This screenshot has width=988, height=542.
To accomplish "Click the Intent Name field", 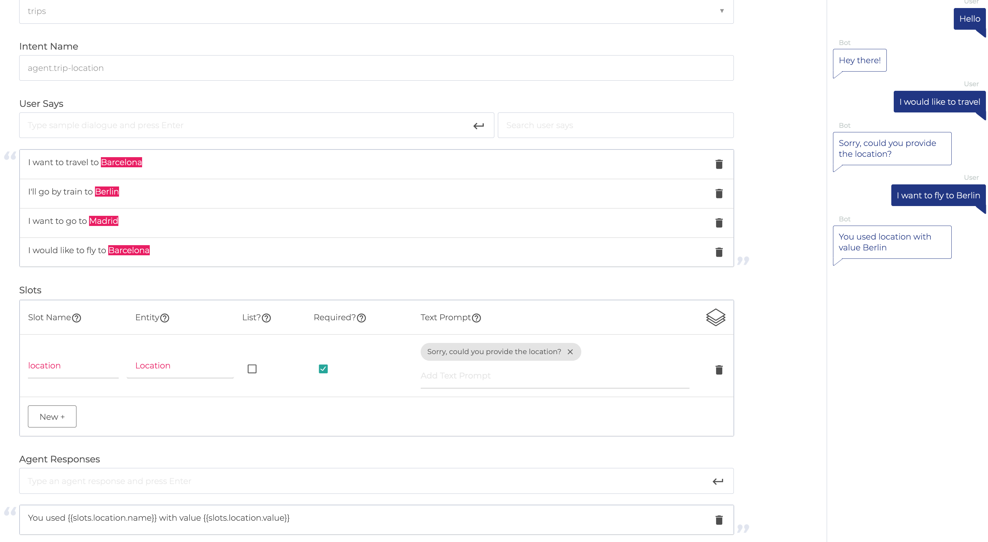I will point(376,68).
